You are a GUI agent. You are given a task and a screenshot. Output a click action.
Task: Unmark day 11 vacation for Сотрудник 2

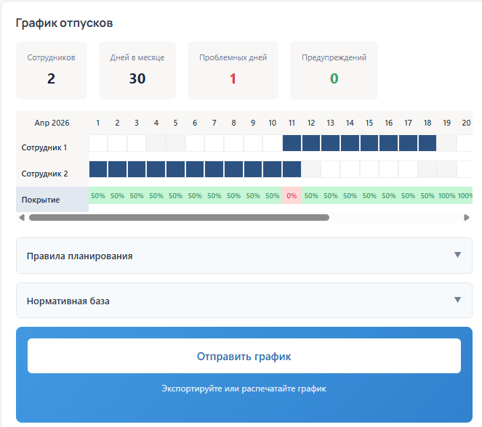coord(292,169)
